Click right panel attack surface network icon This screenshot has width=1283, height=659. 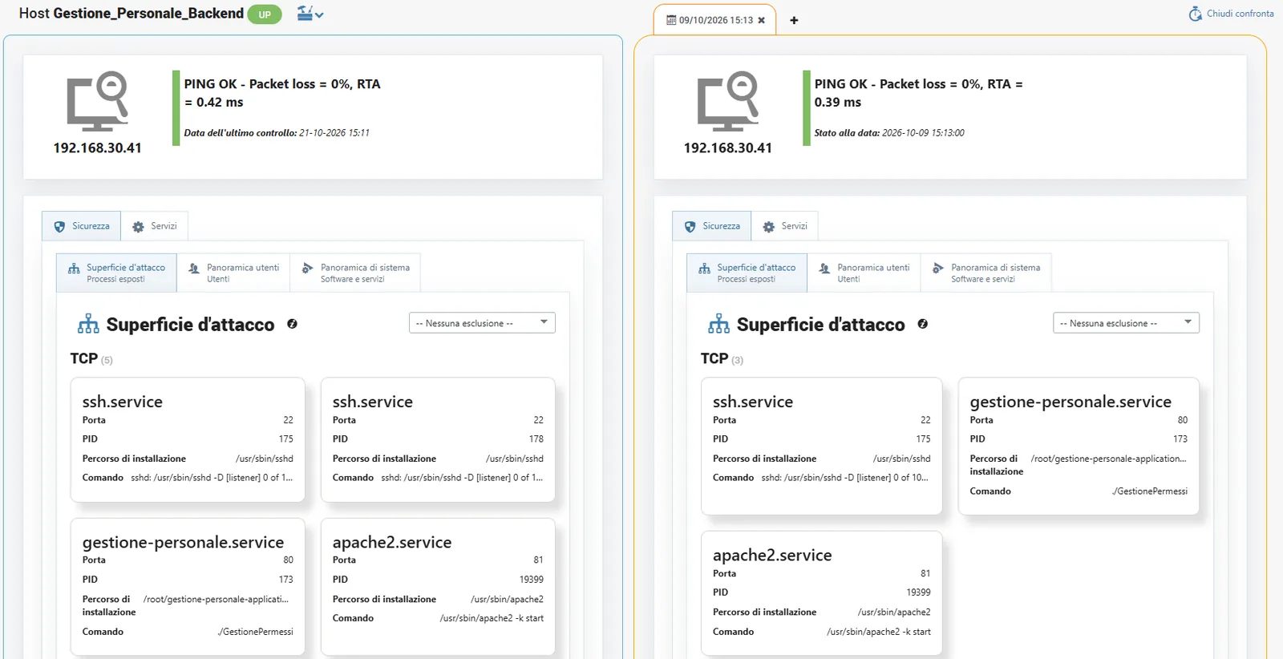pos(718,324)
